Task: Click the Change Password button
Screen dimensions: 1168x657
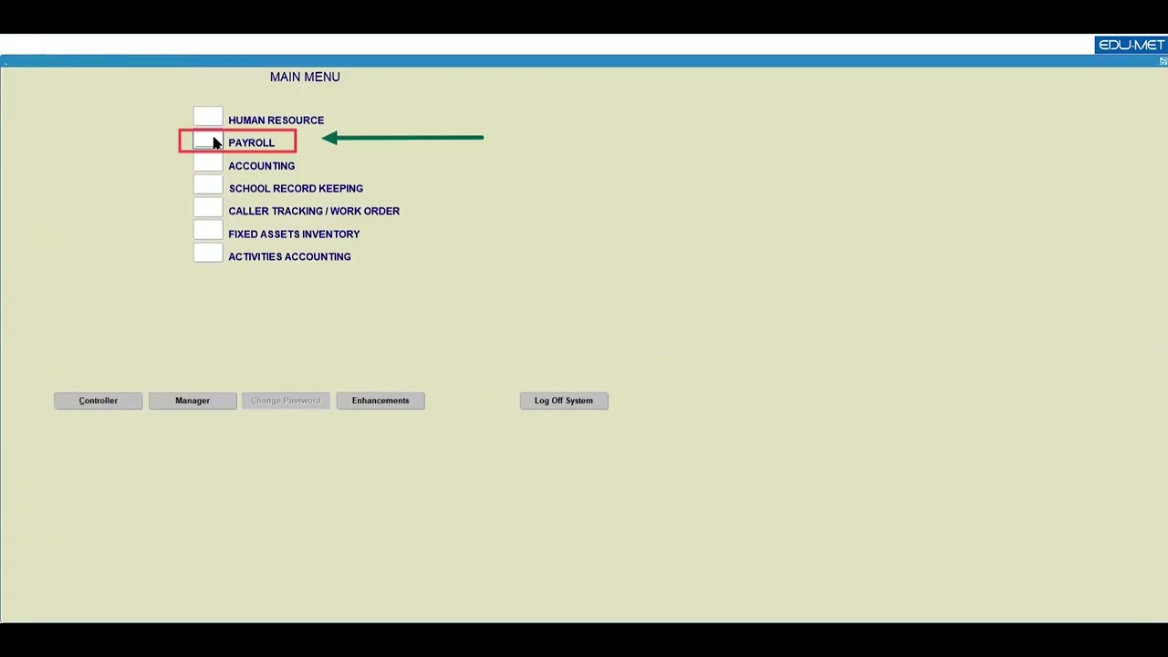Action: click(286, 401)
